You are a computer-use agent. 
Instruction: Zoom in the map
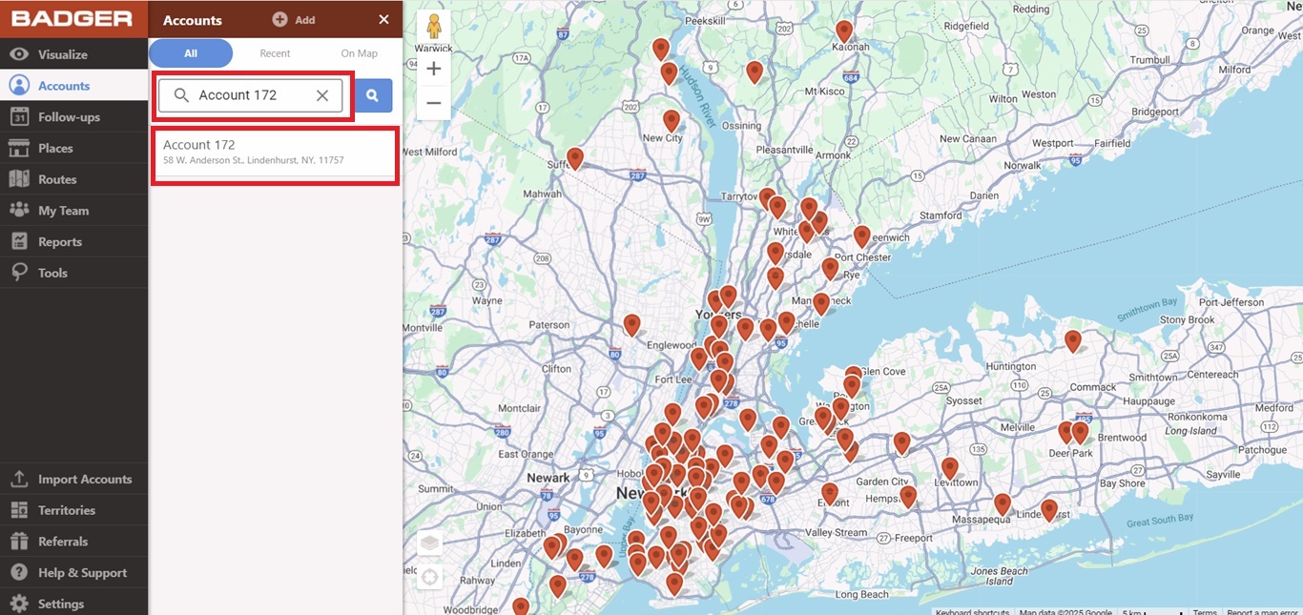coord(434,69)
